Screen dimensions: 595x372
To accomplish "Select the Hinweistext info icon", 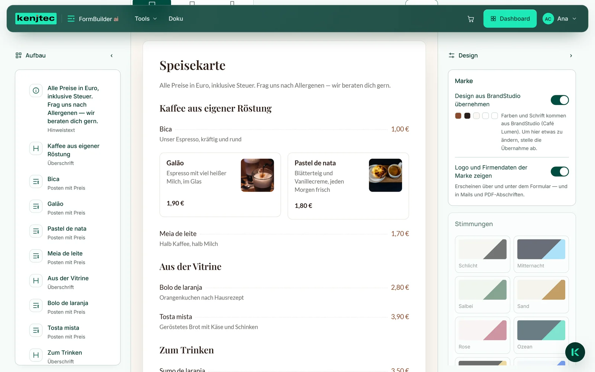I will [36, 90].
